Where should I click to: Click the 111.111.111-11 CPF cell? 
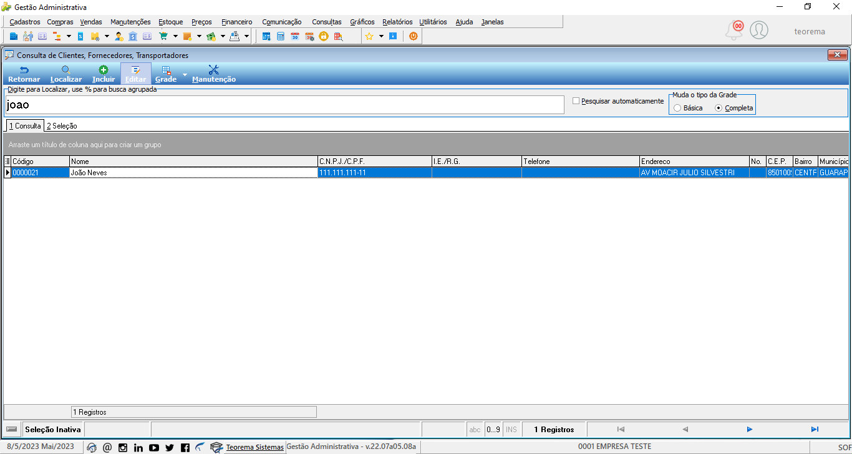(375, 173)
